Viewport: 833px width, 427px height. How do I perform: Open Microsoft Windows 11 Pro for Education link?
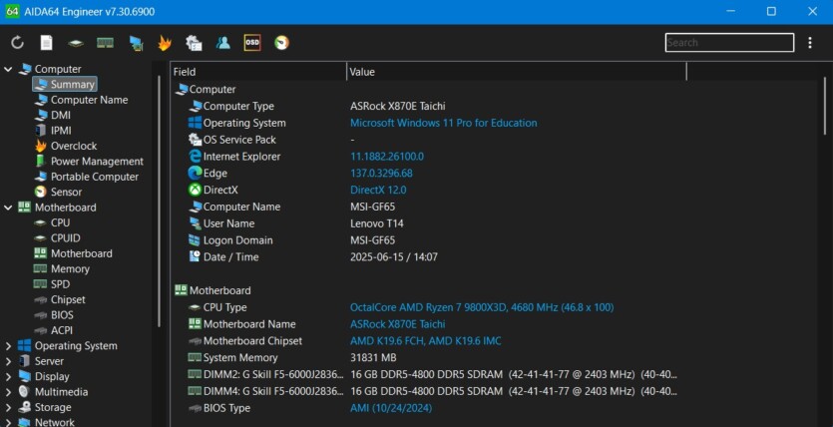coord(444,123)
